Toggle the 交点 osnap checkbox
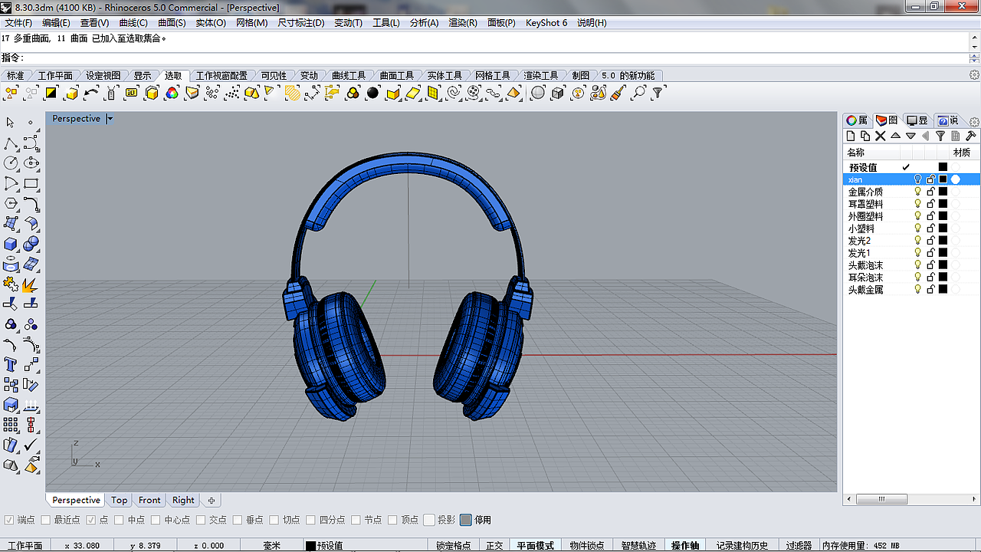This screenshot has width=981, height=552. point(201,520)
